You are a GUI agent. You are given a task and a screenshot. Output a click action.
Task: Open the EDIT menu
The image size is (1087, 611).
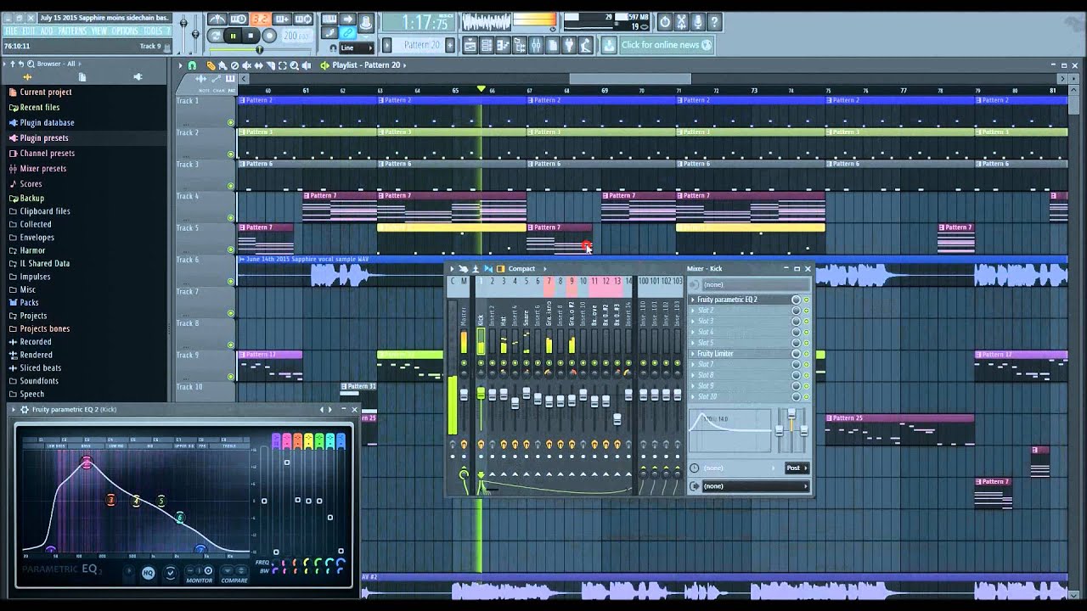29,31
